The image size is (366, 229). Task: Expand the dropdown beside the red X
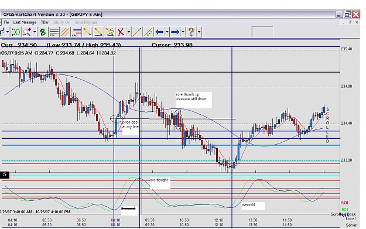[129, 32]
